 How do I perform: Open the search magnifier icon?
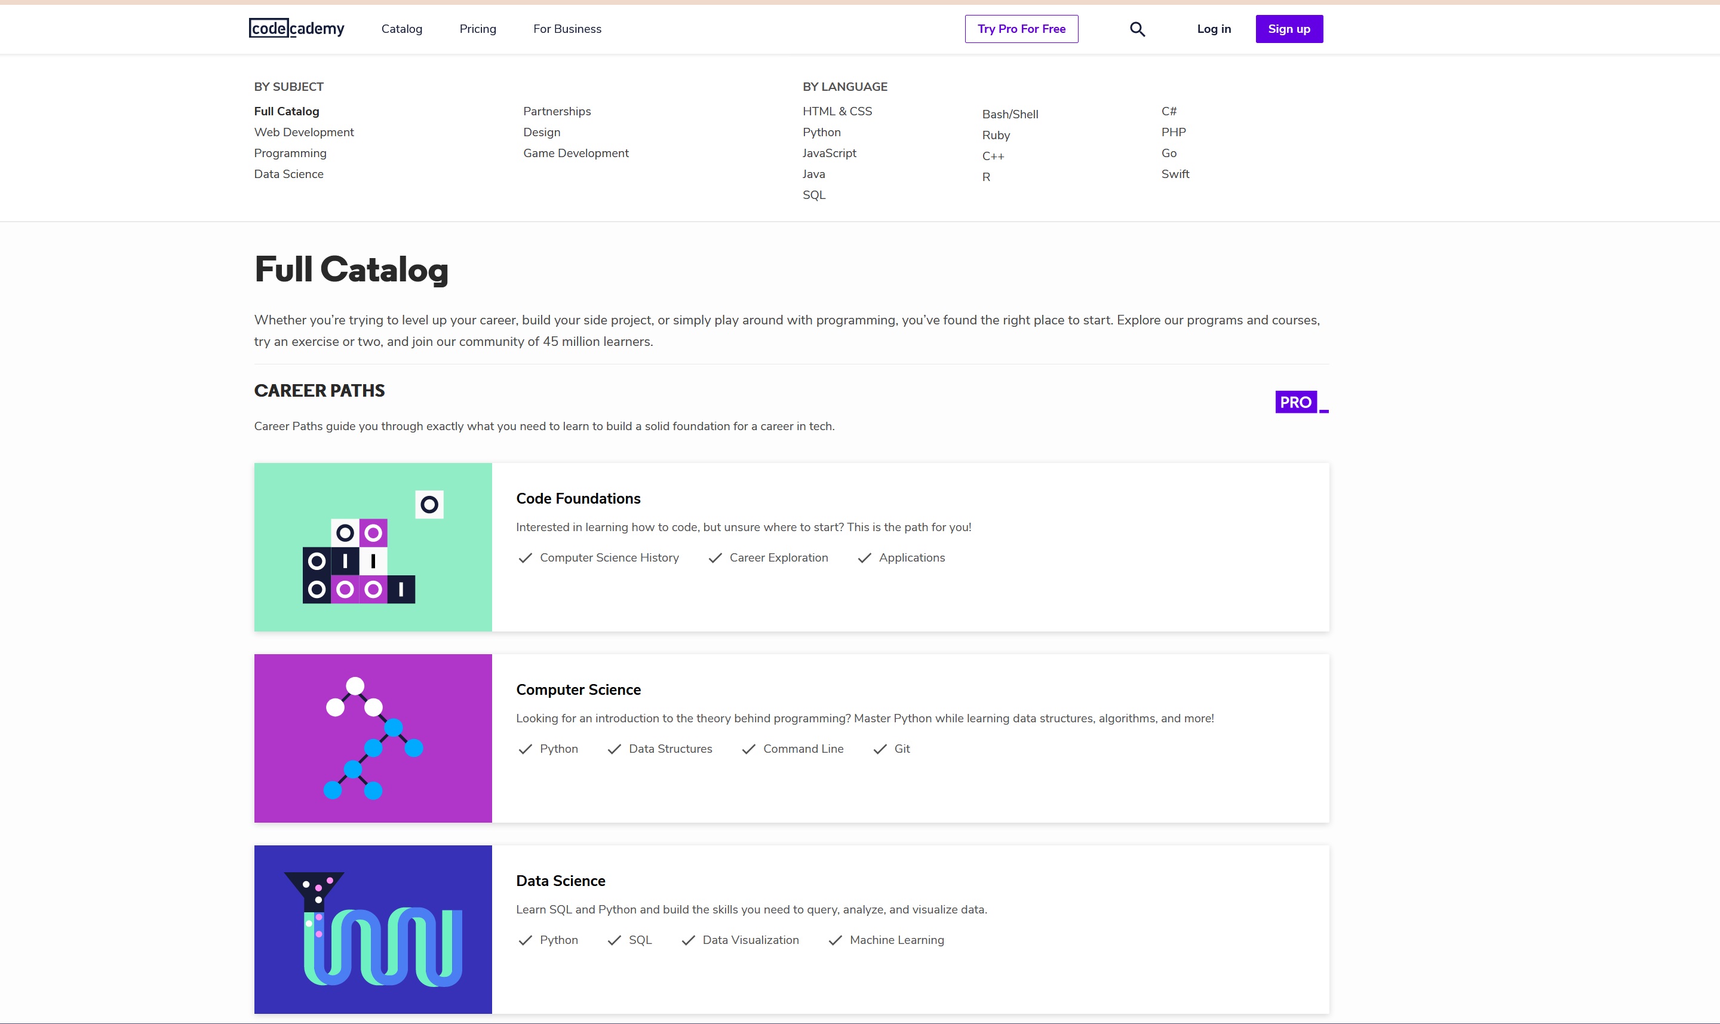1137,29
